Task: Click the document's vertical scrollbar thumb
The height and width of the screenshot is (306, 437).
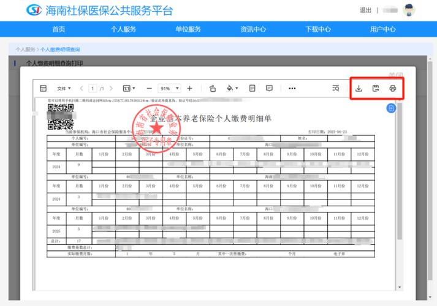Action: point(400,171)
